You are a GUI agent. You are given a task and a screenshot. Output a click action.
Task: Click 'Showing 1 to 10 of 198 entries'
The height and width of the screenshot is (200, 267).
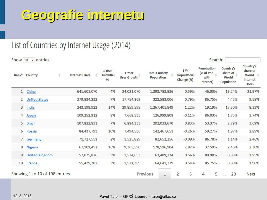point(41,174)
